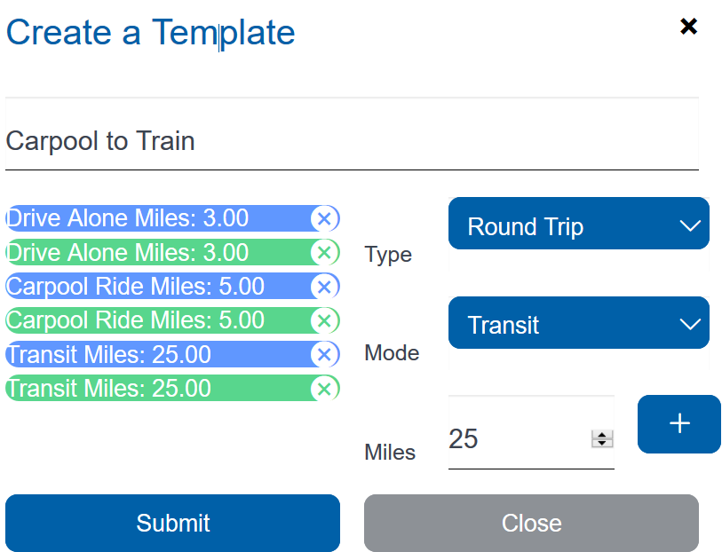Increase miles with the up stepper arrow
This screenshot has width=722, height=552.
tap(603, 434)
